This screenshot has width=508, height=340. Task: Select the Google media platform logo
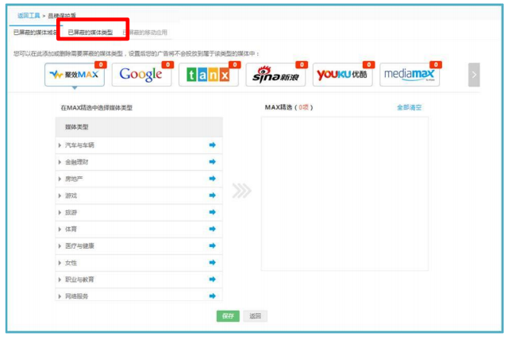point(141,75)
